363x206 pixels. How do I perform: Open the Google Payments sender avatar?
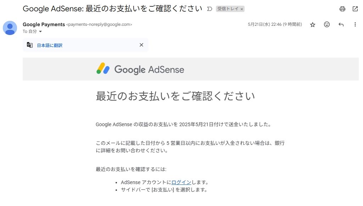tap(10, 28)
